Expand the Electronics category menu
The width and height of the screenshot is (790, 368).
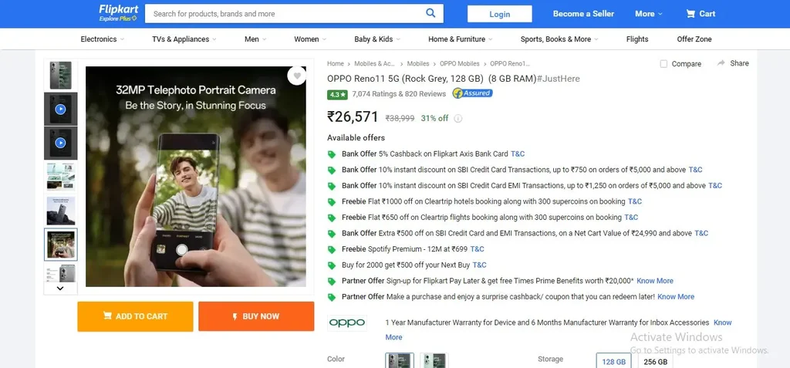[x=102, y=39]
